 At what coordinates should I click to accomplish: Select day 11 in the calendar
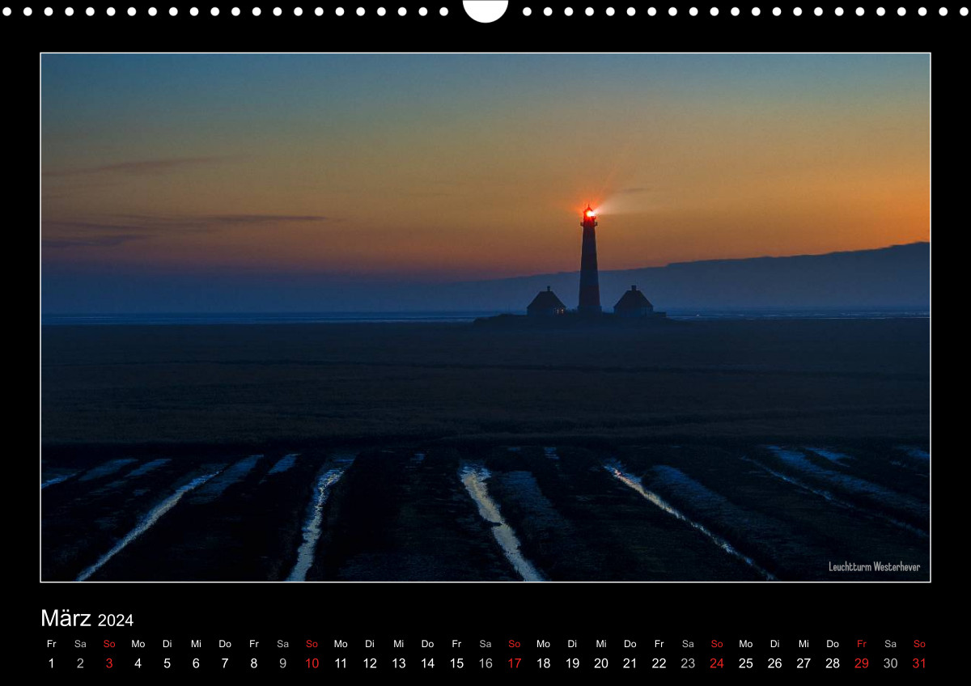click(x=341, y=663)
